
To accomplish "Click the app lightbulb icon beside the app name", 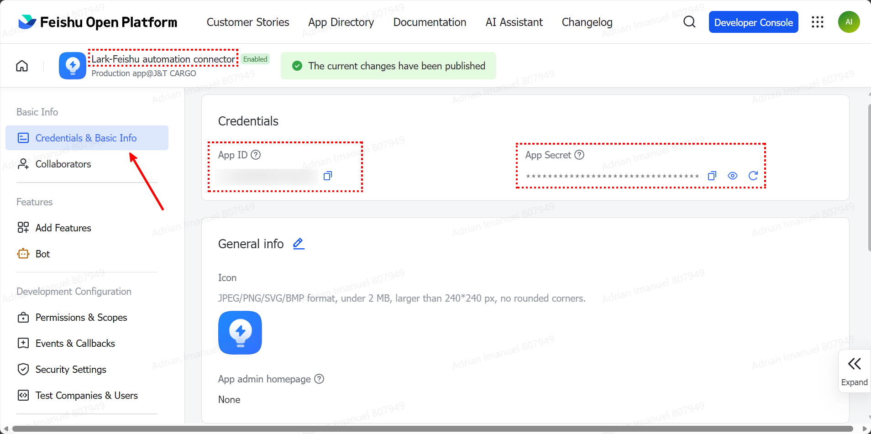I will [x=73, y=66].
